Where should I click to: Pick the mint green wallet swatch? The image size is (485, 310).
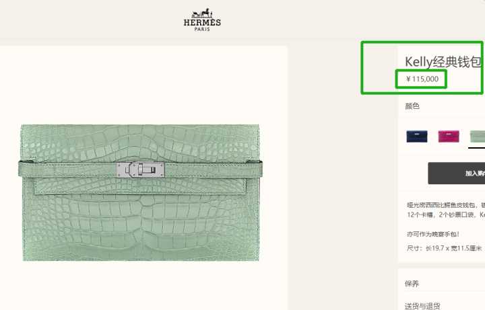pyautogui.click(x=478, y=137)
